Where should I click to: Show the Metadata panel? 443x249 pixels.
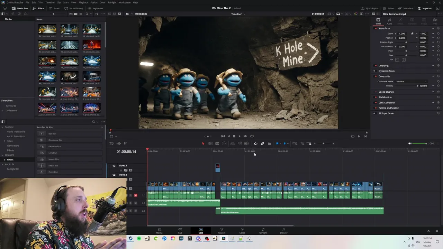[x=405, y=8]
